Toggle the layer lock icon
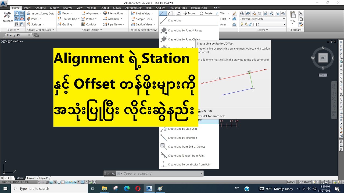This screenshot has height=193, width=344. pos(250,24)
